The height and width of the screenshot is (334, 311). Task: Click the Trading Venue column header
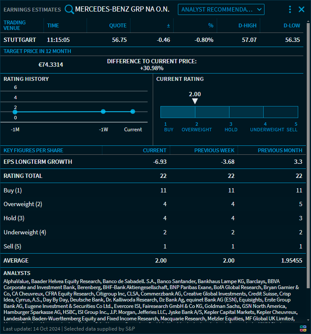pyautogui.click(x=15, y=25)
